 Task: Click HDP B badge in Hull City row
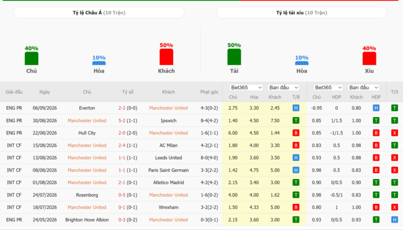click(x=376, y=133)
